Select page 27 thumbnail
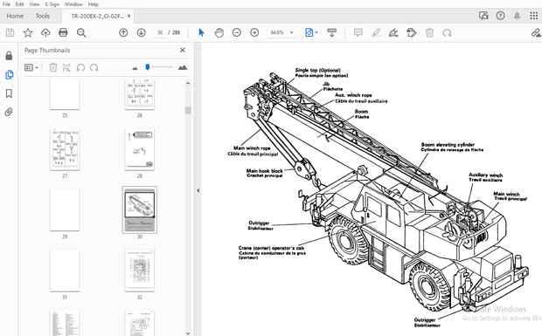This screenshot has height=336, width=542. pyautogui.click(x=65, y=149)
